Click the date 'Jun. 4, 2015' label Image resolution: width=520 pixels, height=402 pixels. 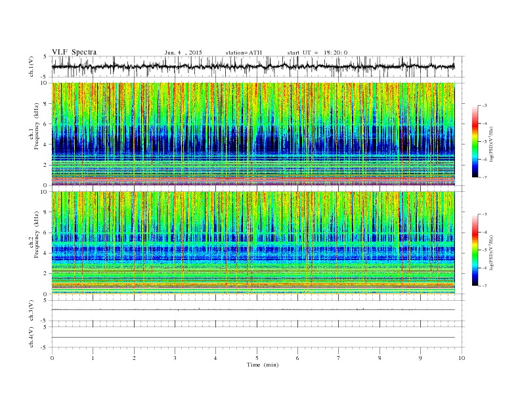point(183,53)
